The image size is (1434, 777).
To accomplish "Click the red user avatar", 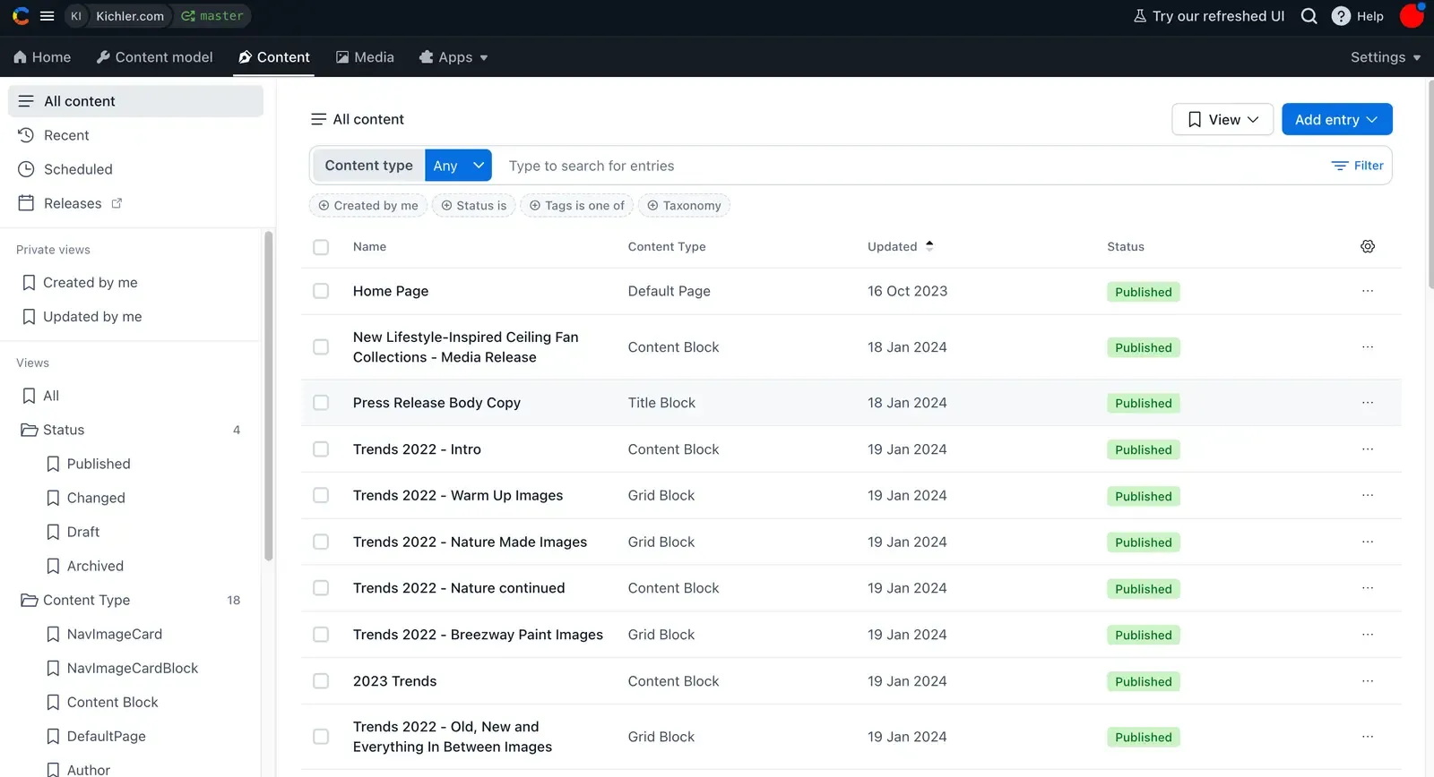I will click(1412, 16).
